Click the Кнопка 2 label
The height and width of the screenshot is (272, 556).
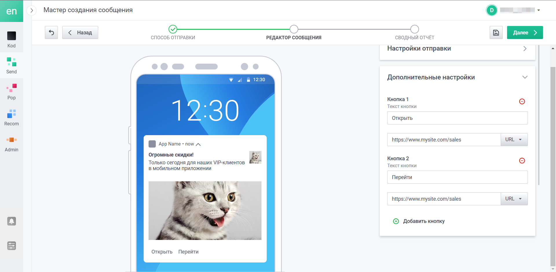[398, 159]
